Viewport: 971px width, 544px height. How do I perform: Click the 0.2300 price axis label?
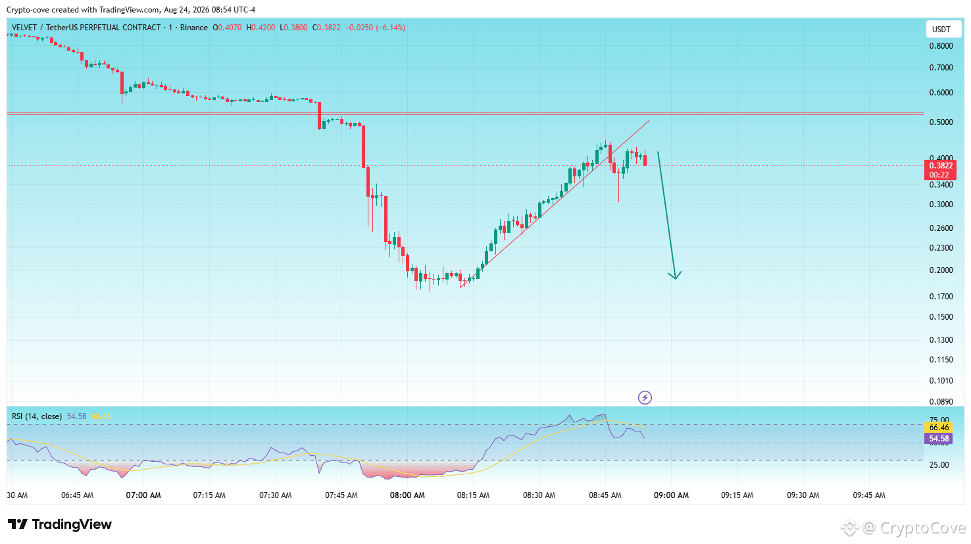[x=941, y=248]
